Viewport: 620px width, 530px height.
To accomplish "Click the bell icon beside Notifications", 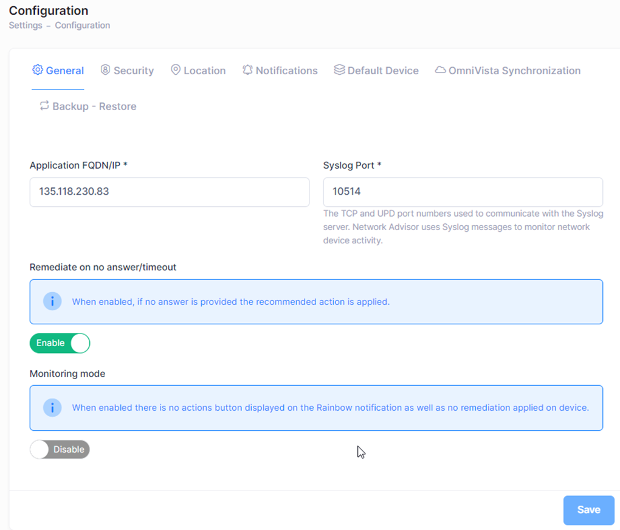I will pyautogui.click(x=247, y=70).
